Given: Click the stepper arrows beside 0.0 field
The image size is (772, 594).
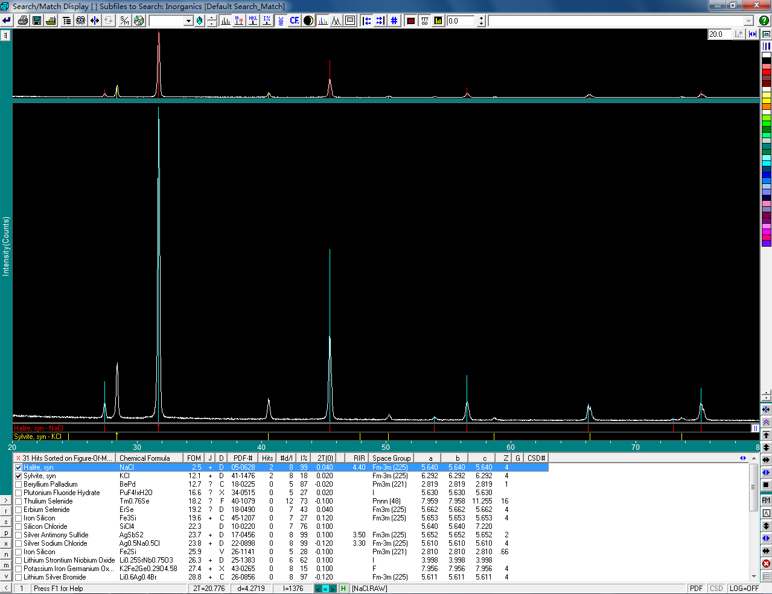Looking at the screenshot, I should tap(481, 21).
